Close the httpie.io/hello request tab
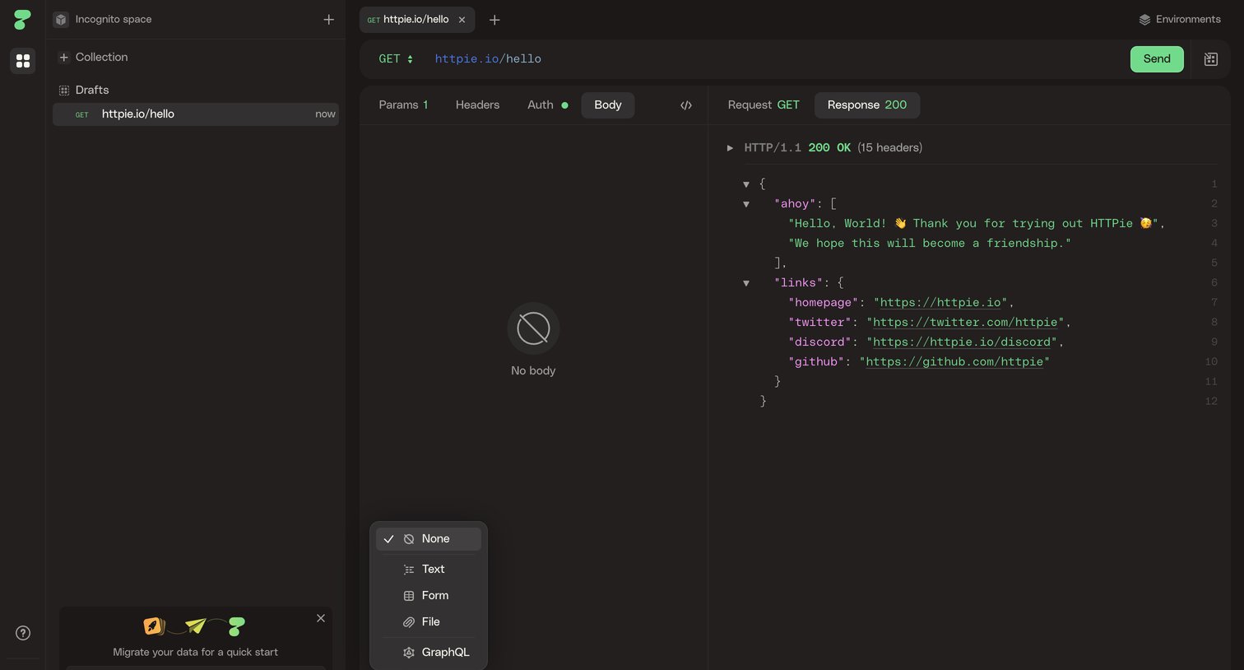 coord(462,20)
